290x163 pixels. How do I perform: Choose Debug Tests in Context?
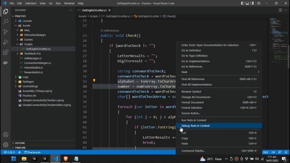(x=219, y=126)
